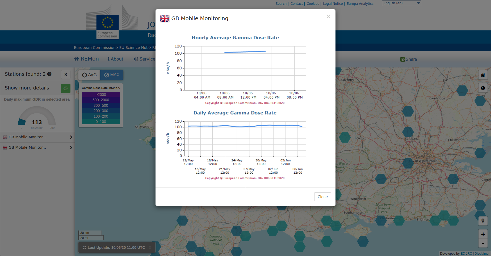Dismiss the Stations found panel with the X
Image resolution: width=491 pixels, height=256 pixels.
point(65,74)
